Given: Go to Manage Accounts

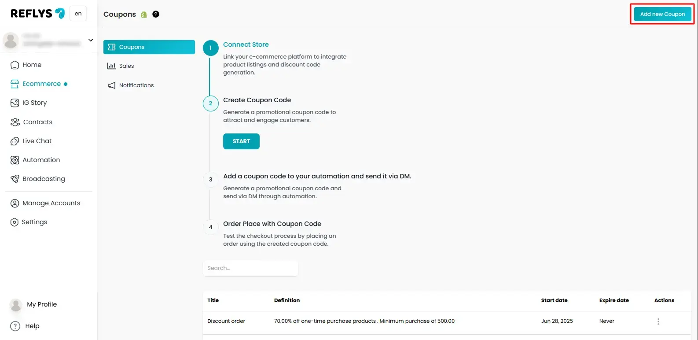Looking at the screenshot, I should tap(51, 203).
